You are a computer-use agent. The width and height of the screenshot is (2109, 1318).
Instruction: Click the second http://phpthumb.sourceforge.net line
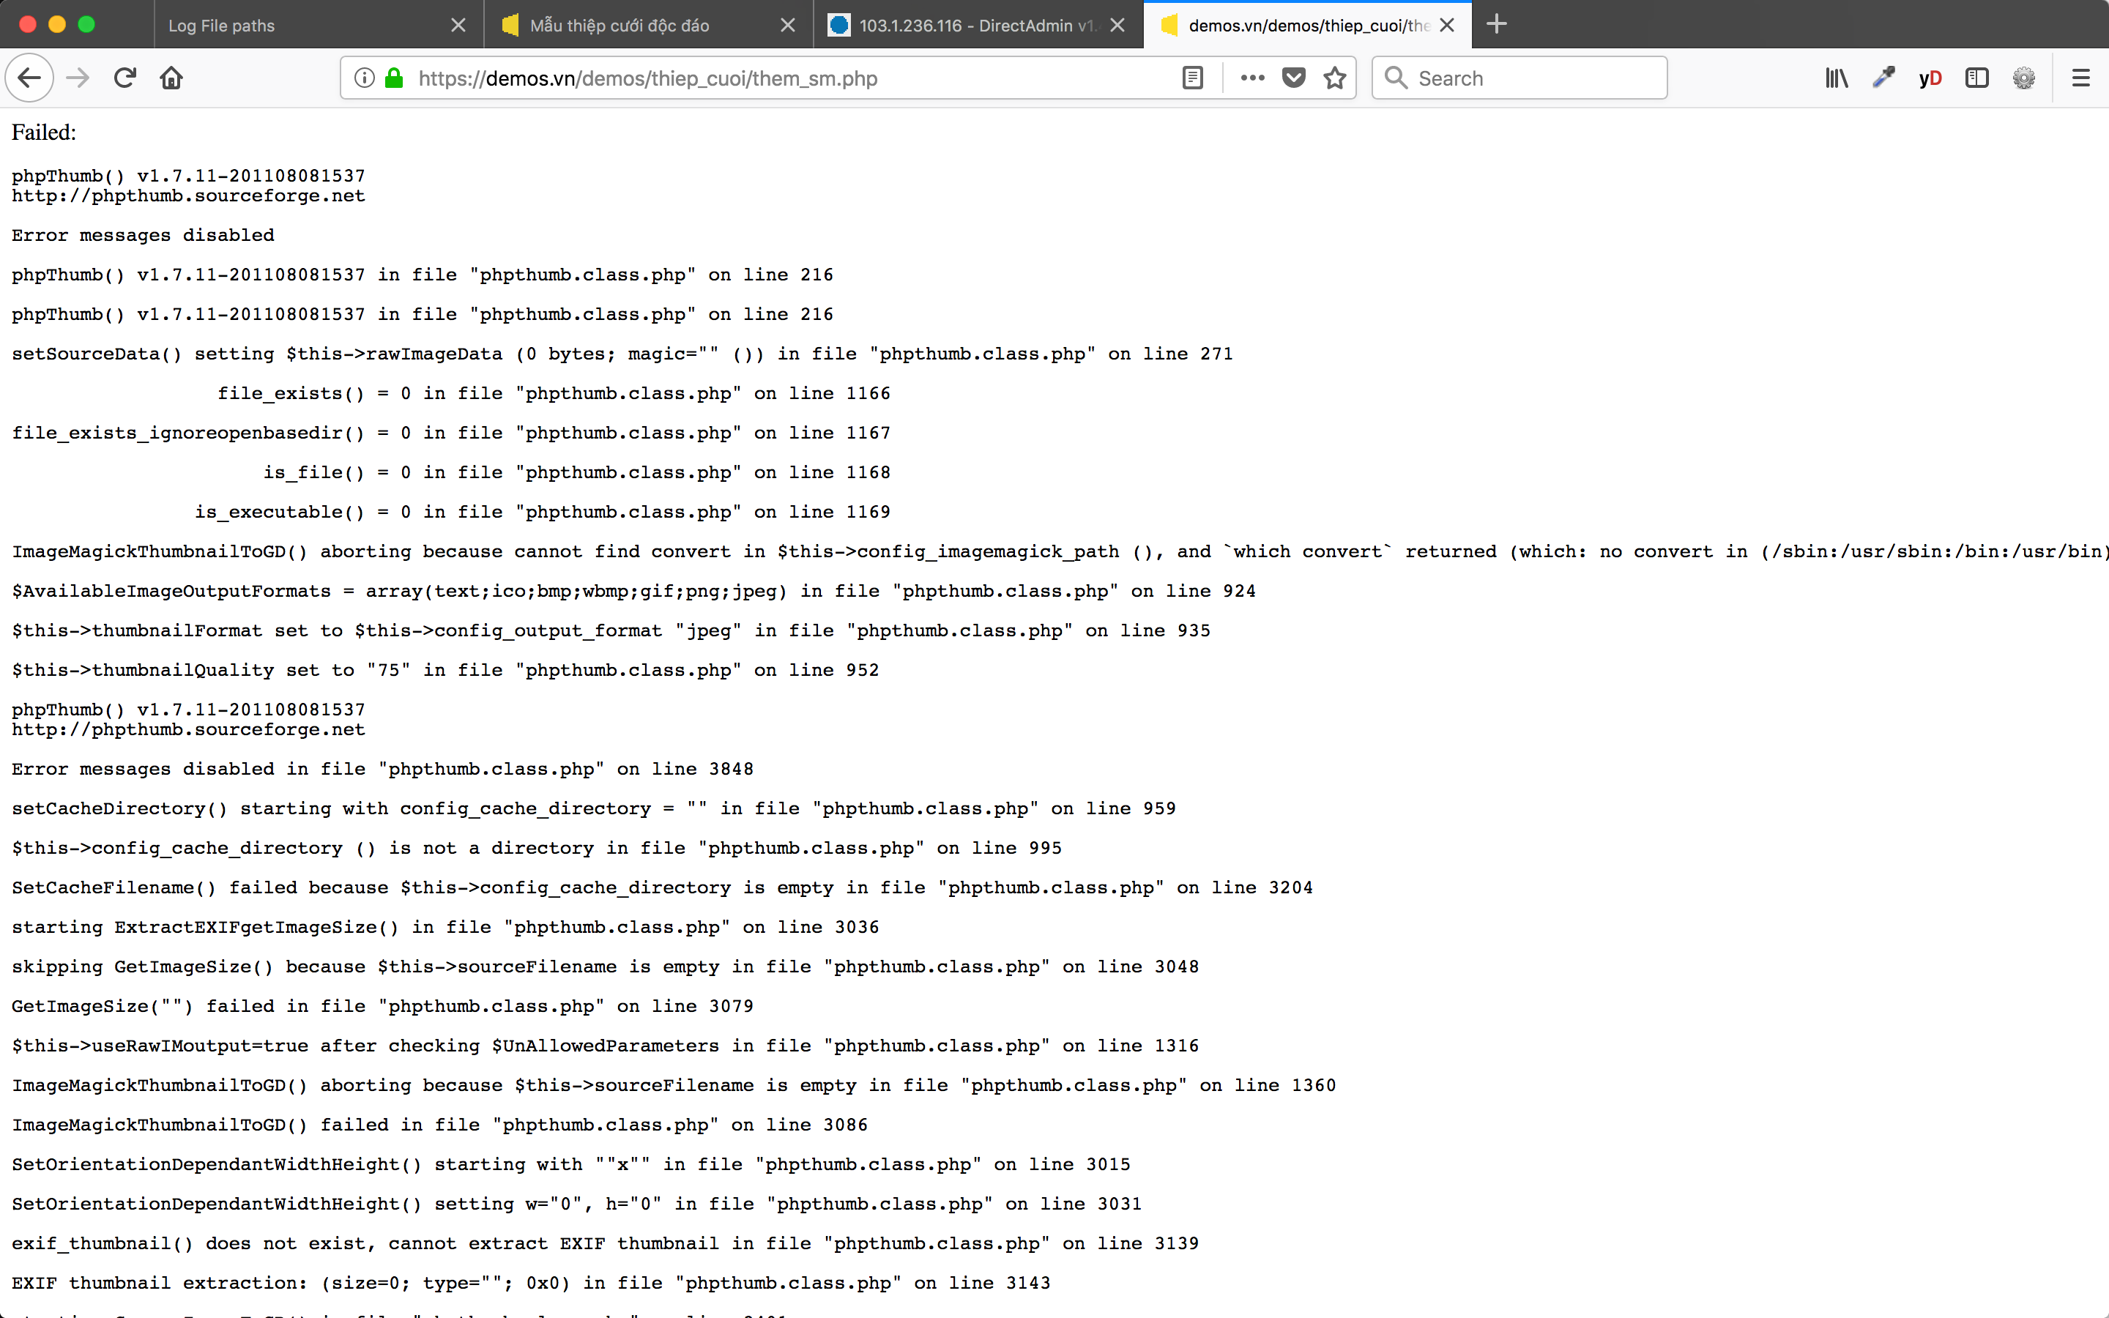click(188, 731)
